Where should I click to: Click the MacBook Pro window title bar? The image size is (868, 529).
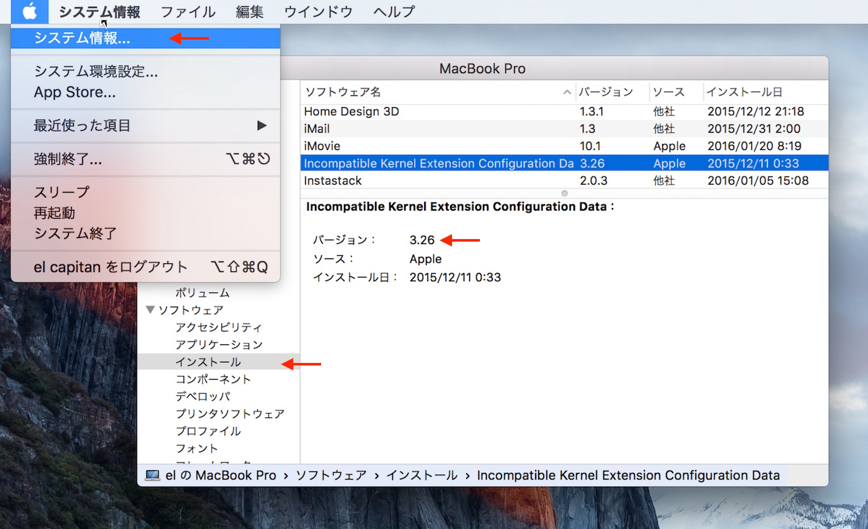(482, 68)
